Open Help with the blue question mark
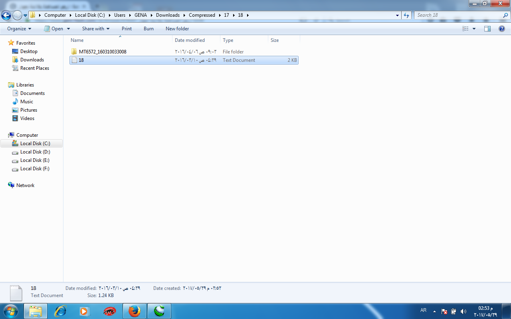Viewport: 511px width, 319px height. (502, 29)
